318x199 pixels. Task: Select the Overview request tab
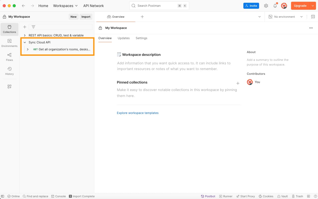(x=116, y=17)
